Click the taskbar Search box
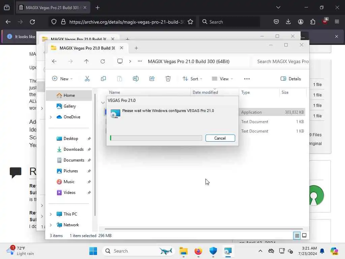345x259 pixels. click(x=138, y=251)
